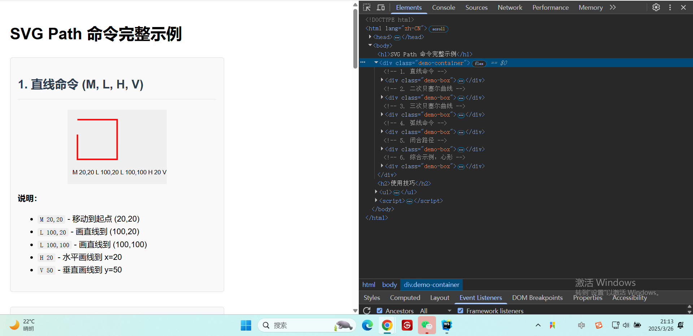Show hidden system tray icons
This screenshot has height=336, width=693.
(x=538, y=325)
